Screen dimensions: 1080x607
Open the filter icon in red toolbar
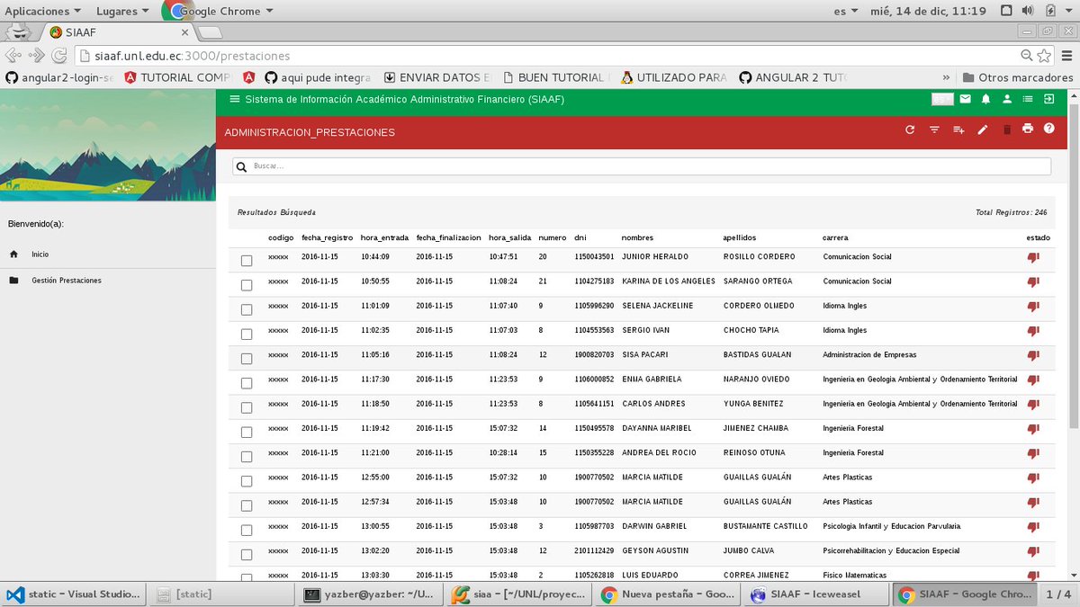pos(934,129)
